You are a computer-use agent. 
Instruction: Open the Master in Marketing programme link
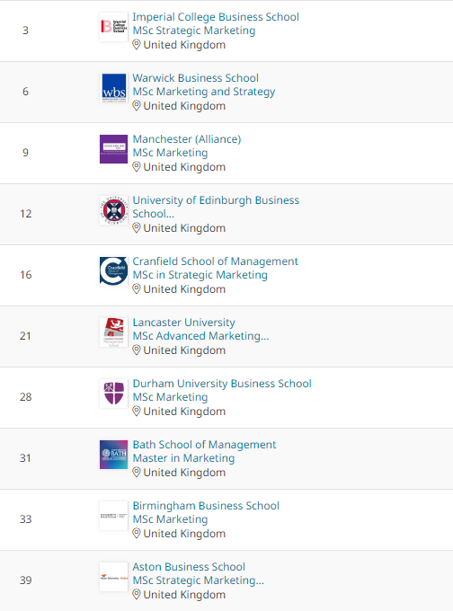coord(183,458)
